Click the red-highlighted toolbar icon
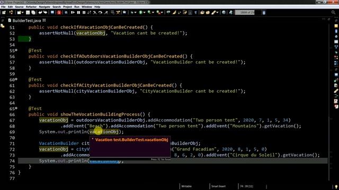 59,13
